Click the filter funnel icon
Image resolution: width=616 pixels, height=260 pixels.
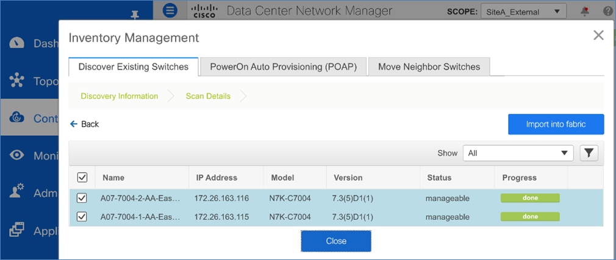tap(589, 153)
